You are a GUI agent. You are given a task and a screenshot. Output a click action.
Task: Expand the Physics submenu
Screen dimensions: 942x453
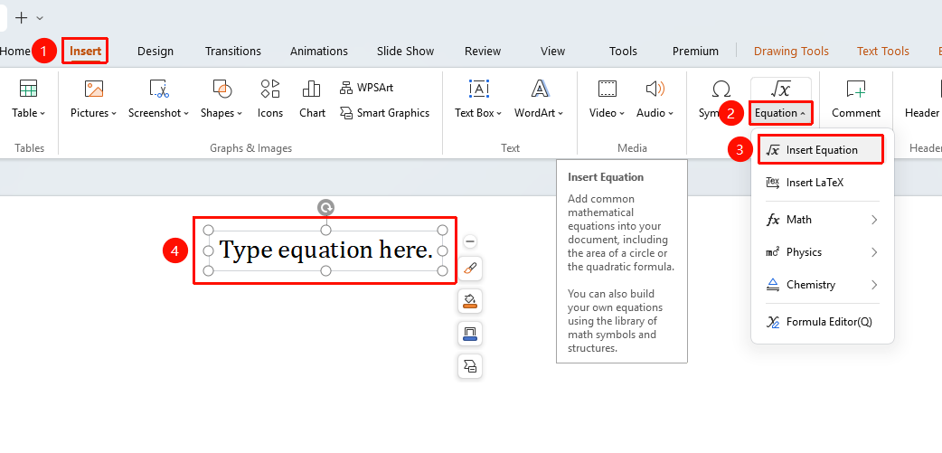point(874,252)
